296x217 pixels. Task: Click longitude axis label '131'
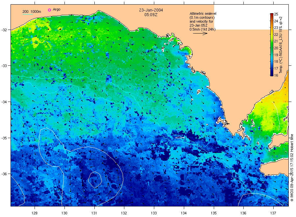pos(94,213)
